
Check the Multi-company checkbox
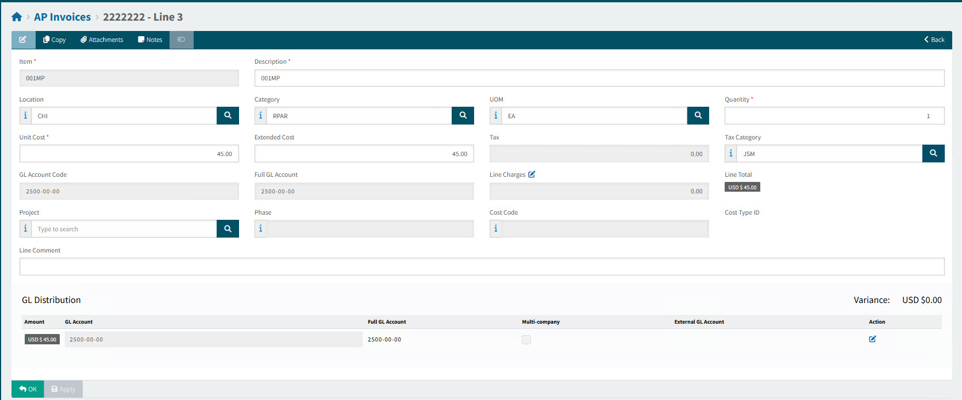coord(526,340)
